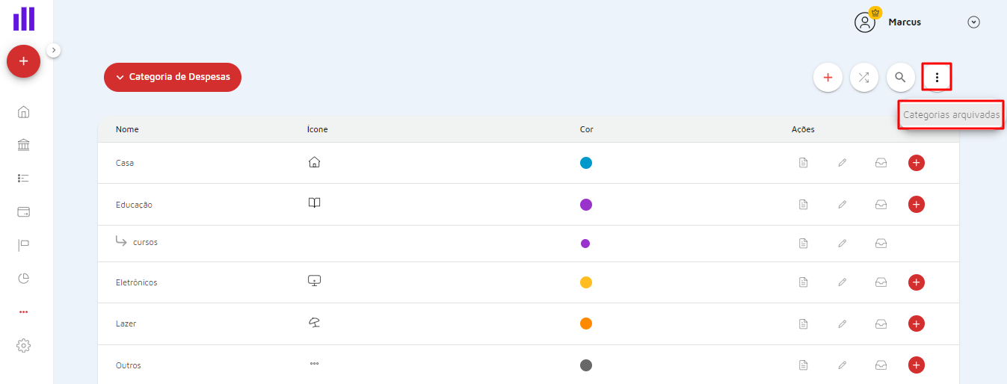This screenshot has height=384, width=1007.
Task: Click the search magnifier icon above table
Action: pos(901,77)
